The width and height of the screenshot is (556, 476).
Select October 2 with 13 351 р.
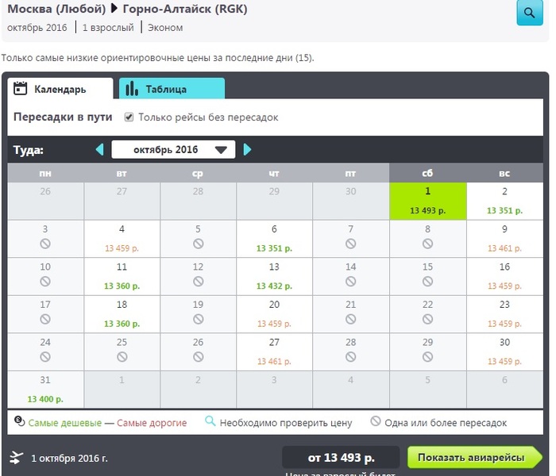(x=504, y=201)
